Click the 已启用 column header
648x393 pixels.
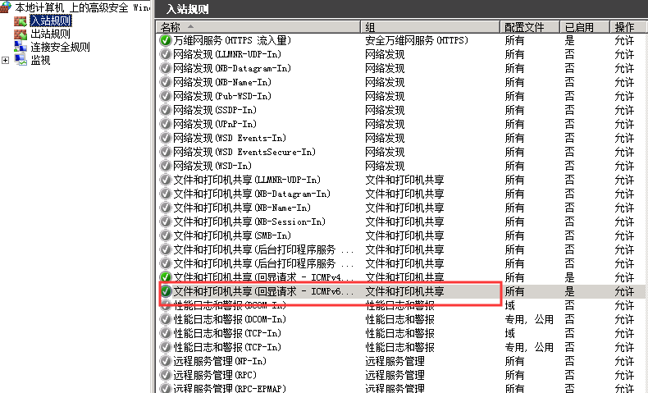585,27
